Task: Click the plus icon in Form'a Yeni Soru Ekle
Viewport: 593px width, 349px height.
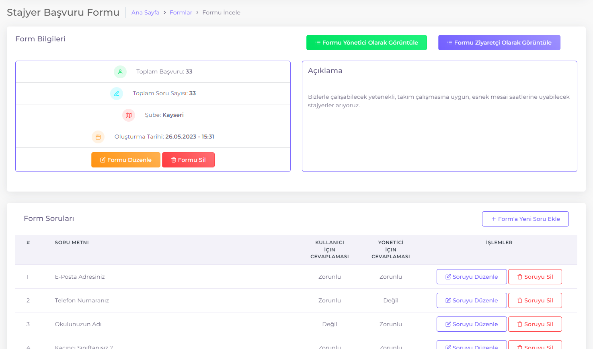Action: coord(494,219)
